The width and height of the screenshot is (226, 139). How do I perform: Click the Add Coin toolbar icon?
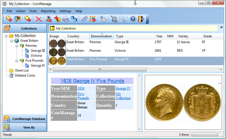click(9, 19)
